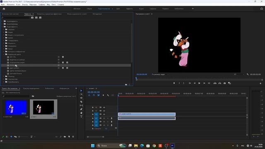The height and width of the screenshot is (149, 265).
Task: Switch to Браузер медиаданных tab
Action: [31, 88]
